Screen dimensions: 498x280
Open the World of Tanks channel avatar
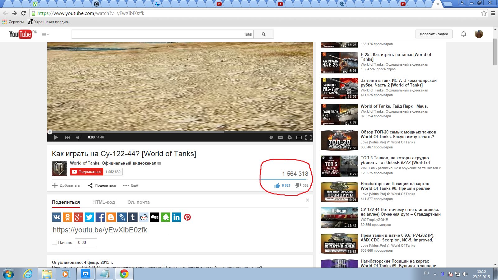click(x=59, y=169)
